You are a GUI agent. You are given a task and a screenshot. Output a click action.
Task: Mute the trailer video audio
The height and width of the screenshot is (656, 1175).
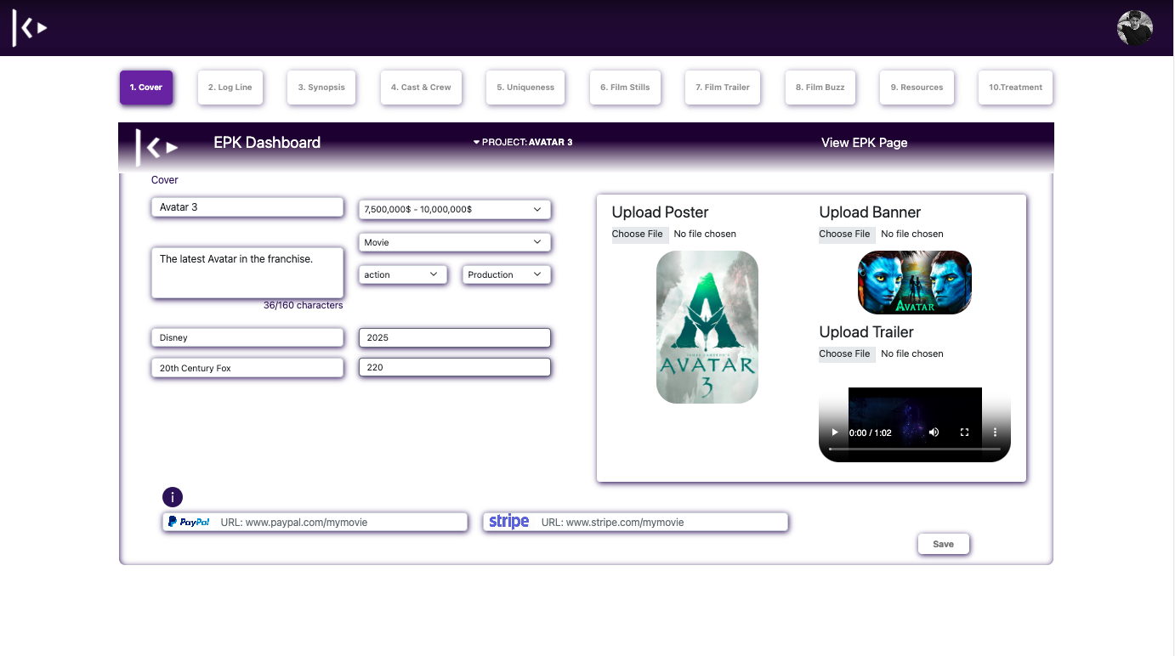coord(934,433)
